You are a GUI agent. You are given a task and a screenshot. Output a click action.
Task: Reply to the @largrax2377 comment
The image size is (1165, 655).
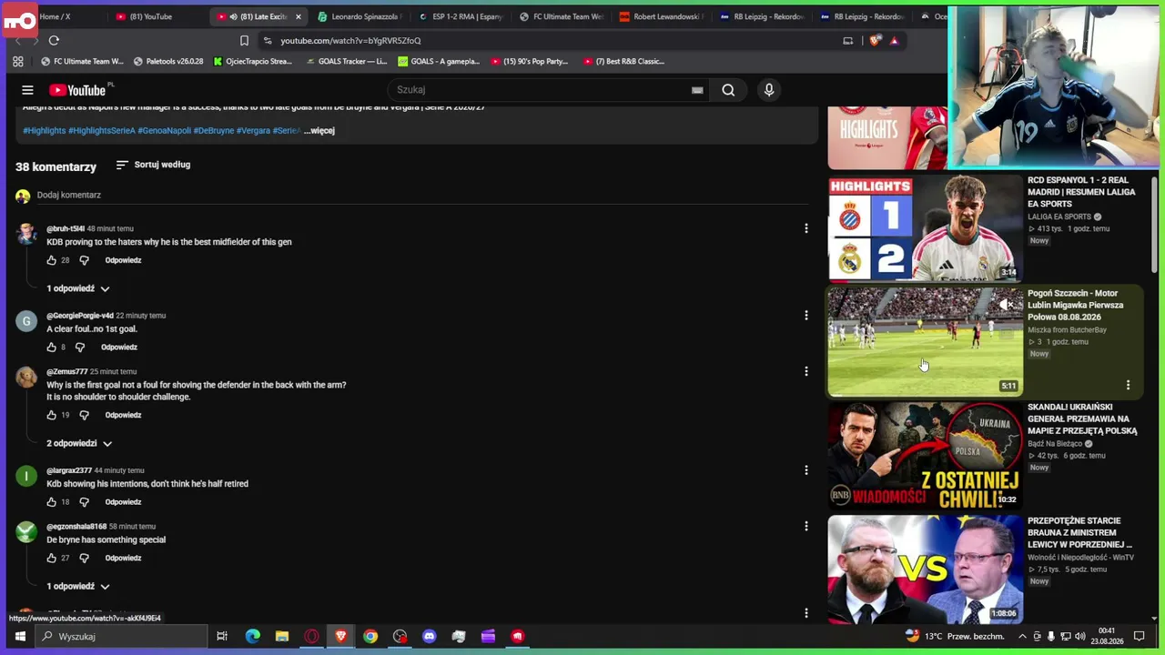pyautogui.click(x=123, y=502)
